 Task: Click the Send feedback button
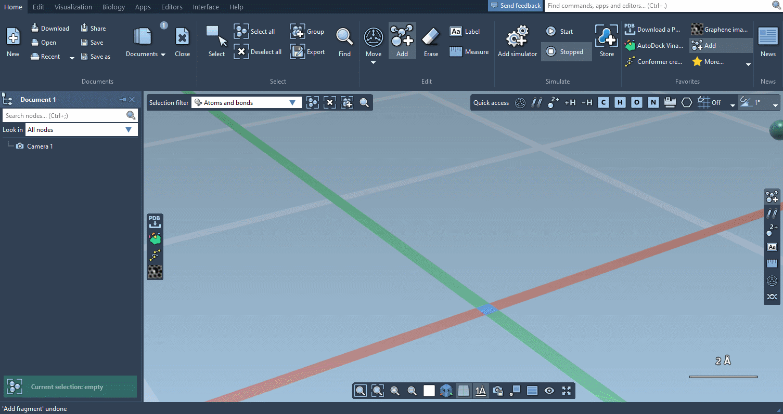[516, 6]
